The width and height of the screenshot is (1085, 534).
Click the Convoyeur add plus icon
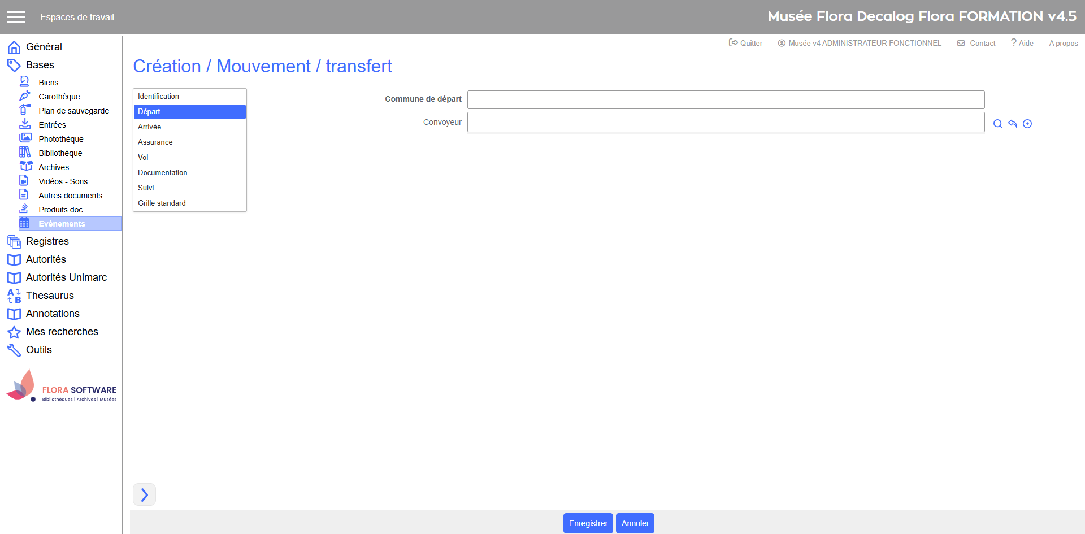point(1027,124)
